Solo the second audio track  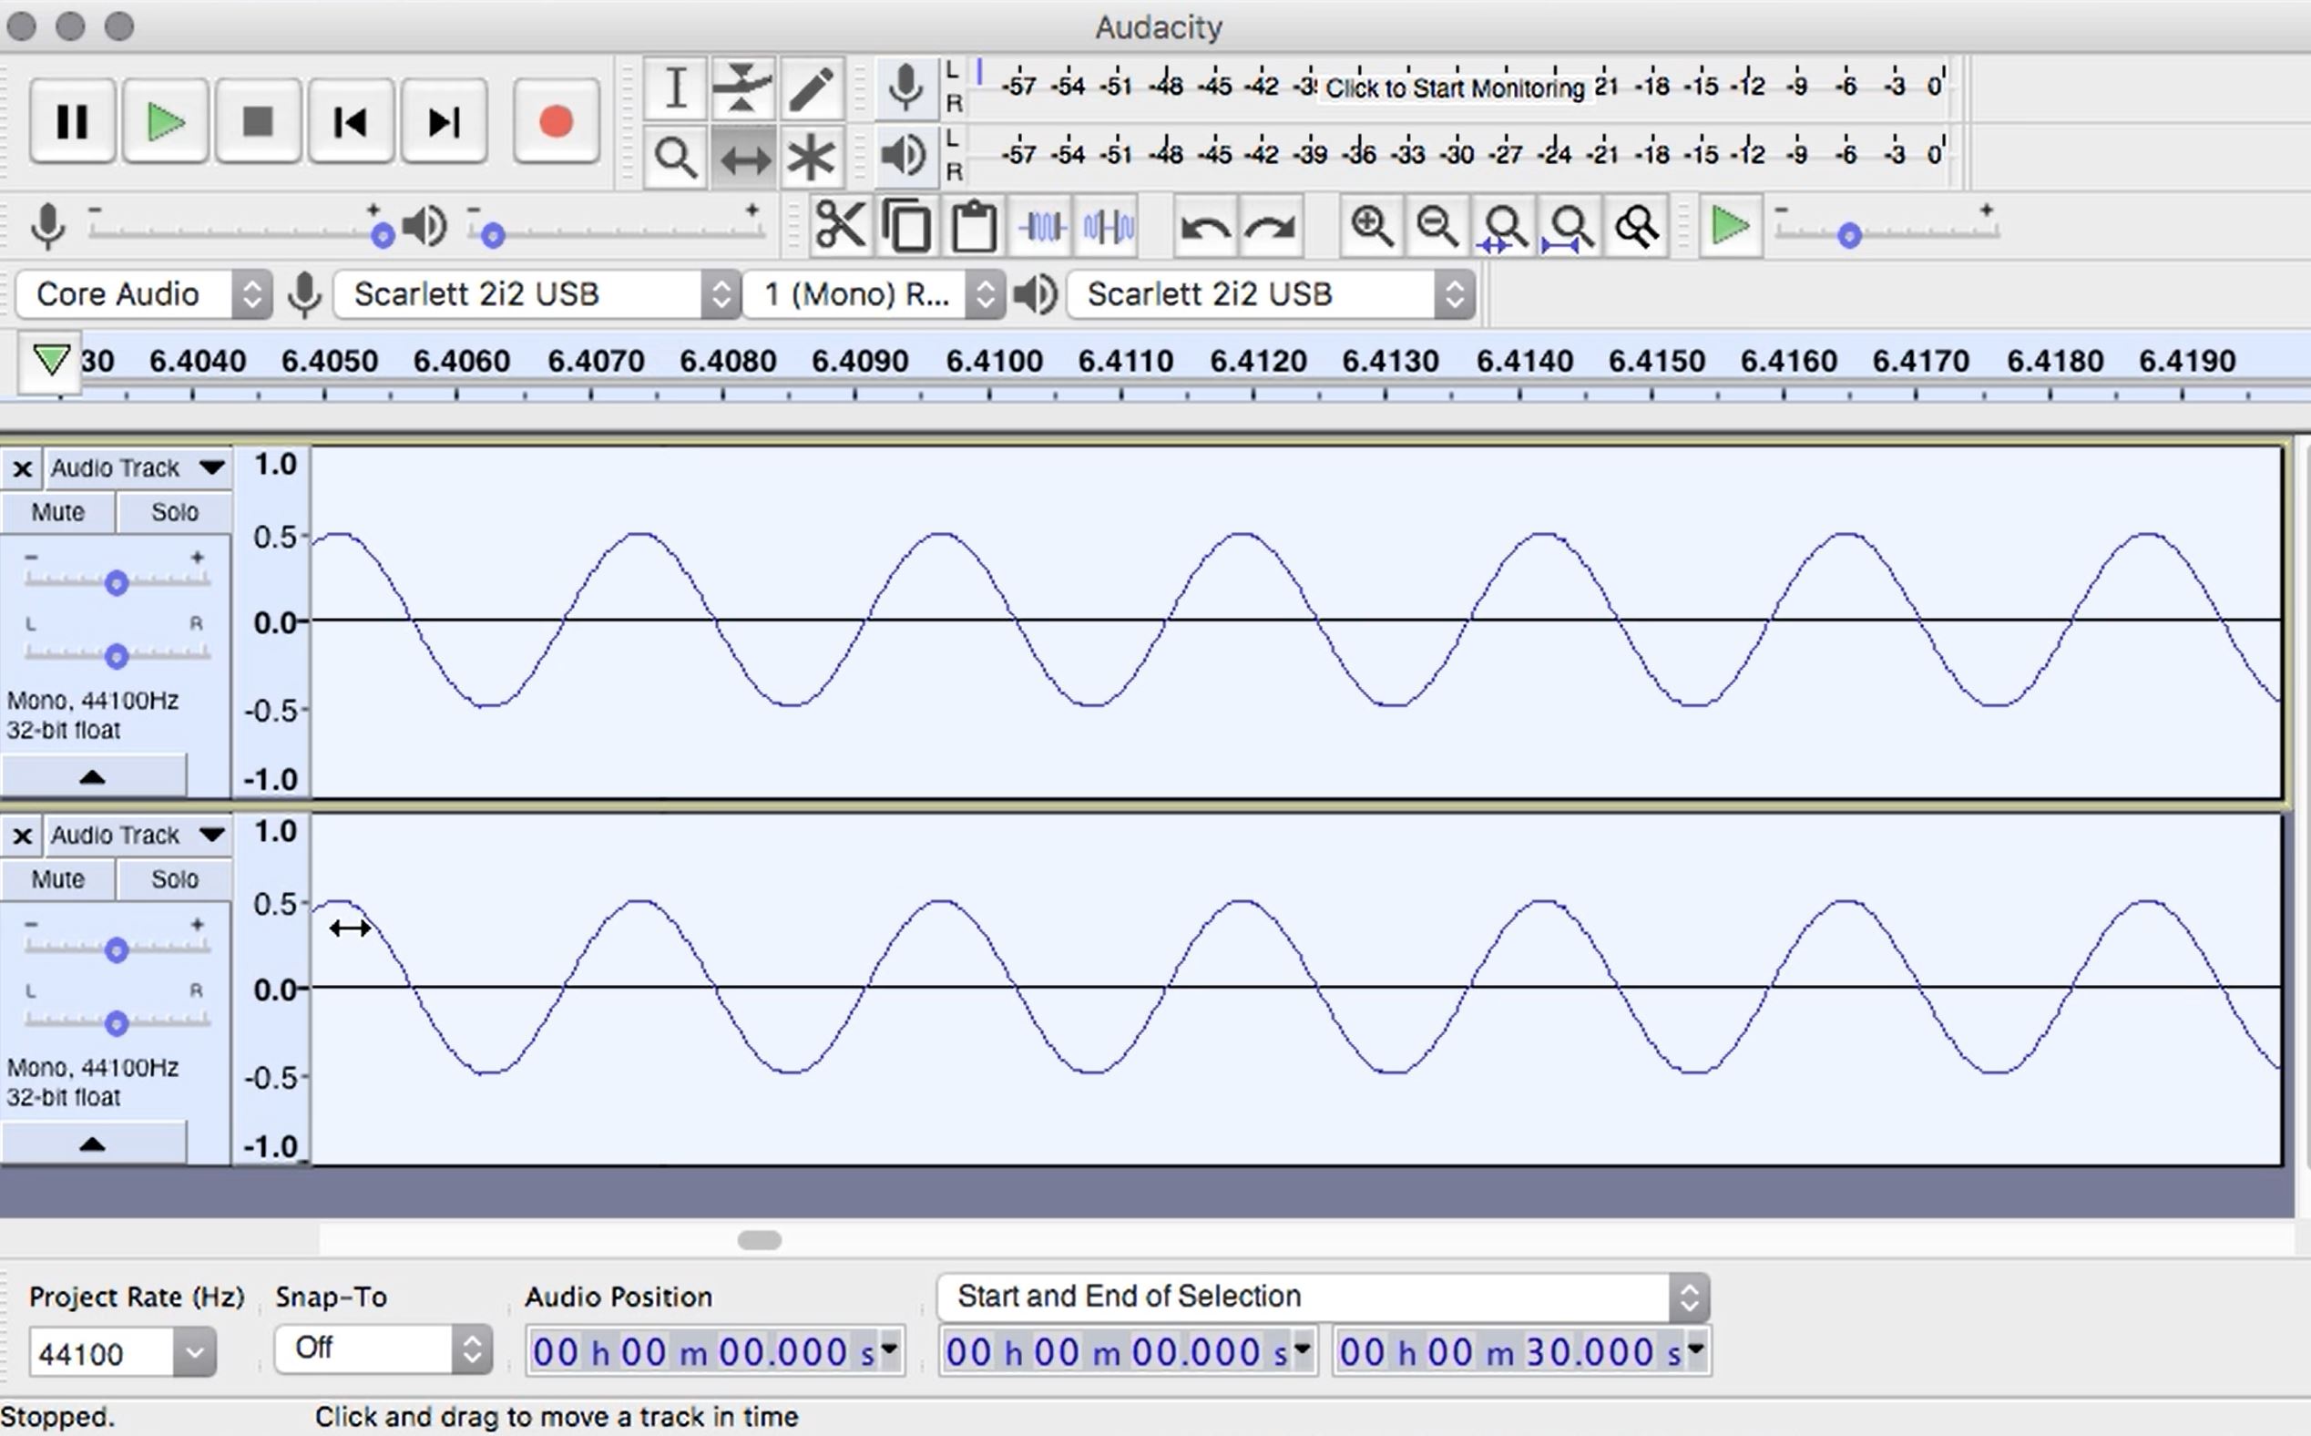174,878
